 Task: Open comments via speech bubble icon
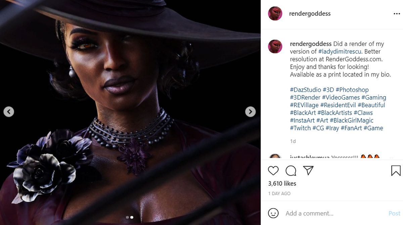[291, 171]
